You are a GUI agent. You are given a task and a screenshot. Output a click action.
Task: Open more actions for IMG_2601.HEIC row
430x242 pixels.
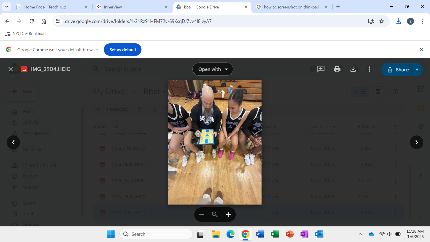pyautogui.click(x=396, y=180)
